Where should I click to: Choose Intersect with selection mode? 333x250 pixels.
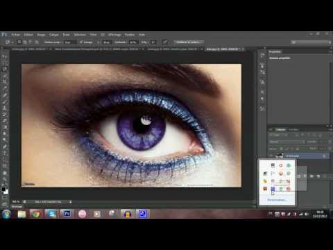click(x=37, y=42)
